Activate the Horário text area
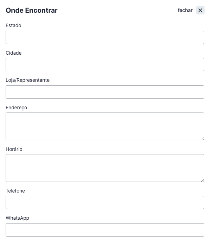The height and width of the screenshot is (244, 213). 105,168
